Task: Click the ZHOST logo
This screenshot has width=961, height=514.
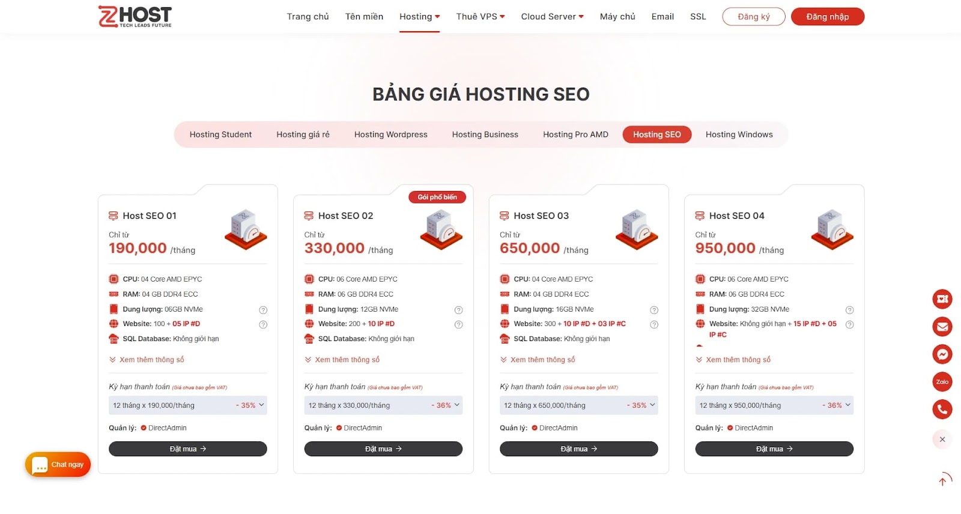Action: (x=135, y=16)
